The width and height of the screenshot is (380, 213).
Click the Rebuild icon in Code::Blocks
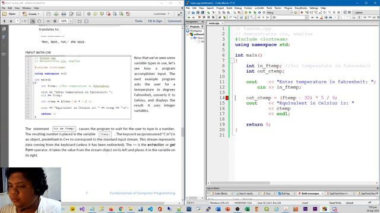pyautogui.click(x=259, y=12)
